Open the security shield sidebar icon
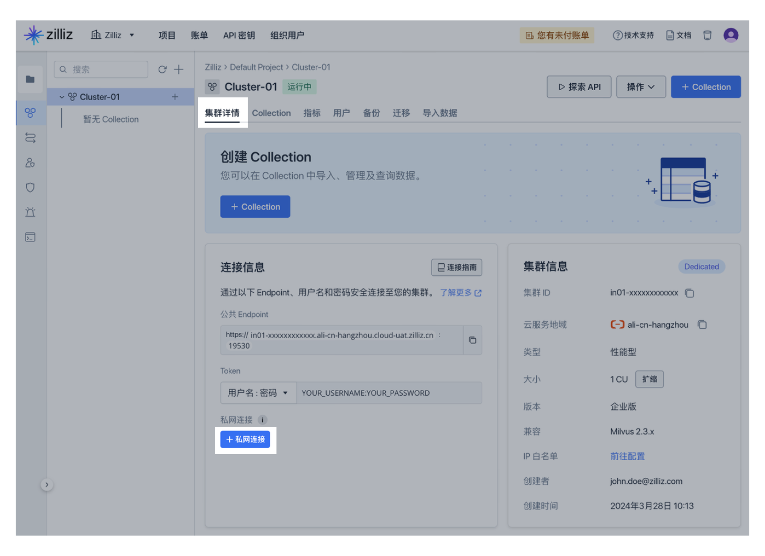This screenshot has height=556, width=765. pos(30,187)
